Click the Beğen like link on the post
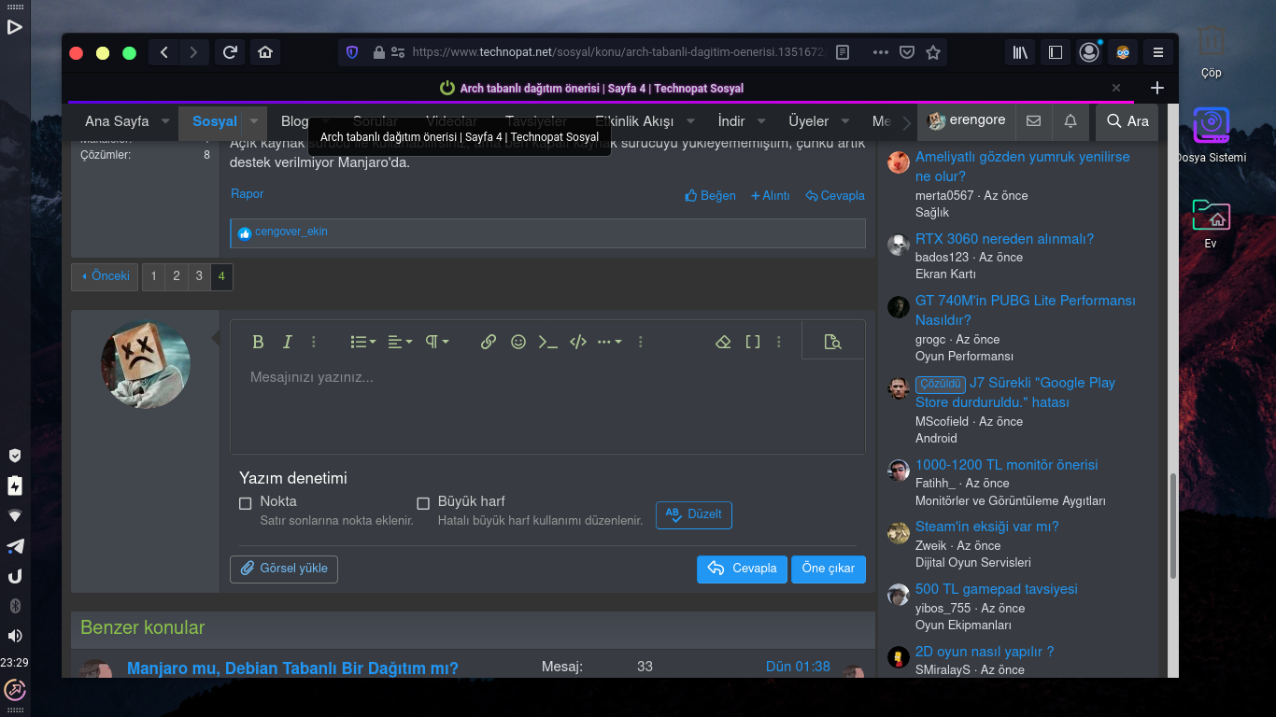The height and width of the screenshot is (717, 1276). [x=711, y=196]
